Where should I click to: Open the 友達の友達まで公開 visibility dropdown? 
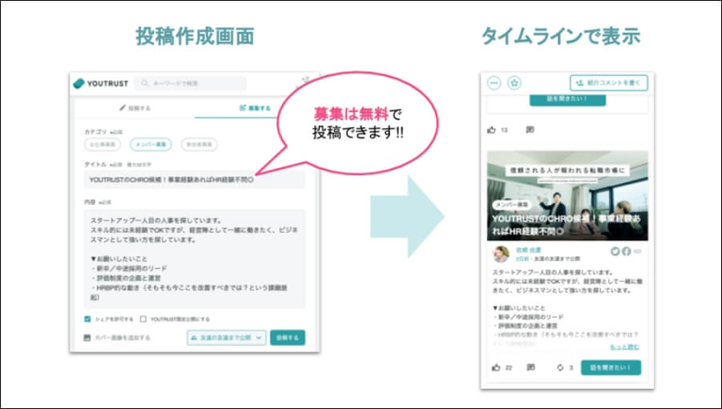[227, 338]
